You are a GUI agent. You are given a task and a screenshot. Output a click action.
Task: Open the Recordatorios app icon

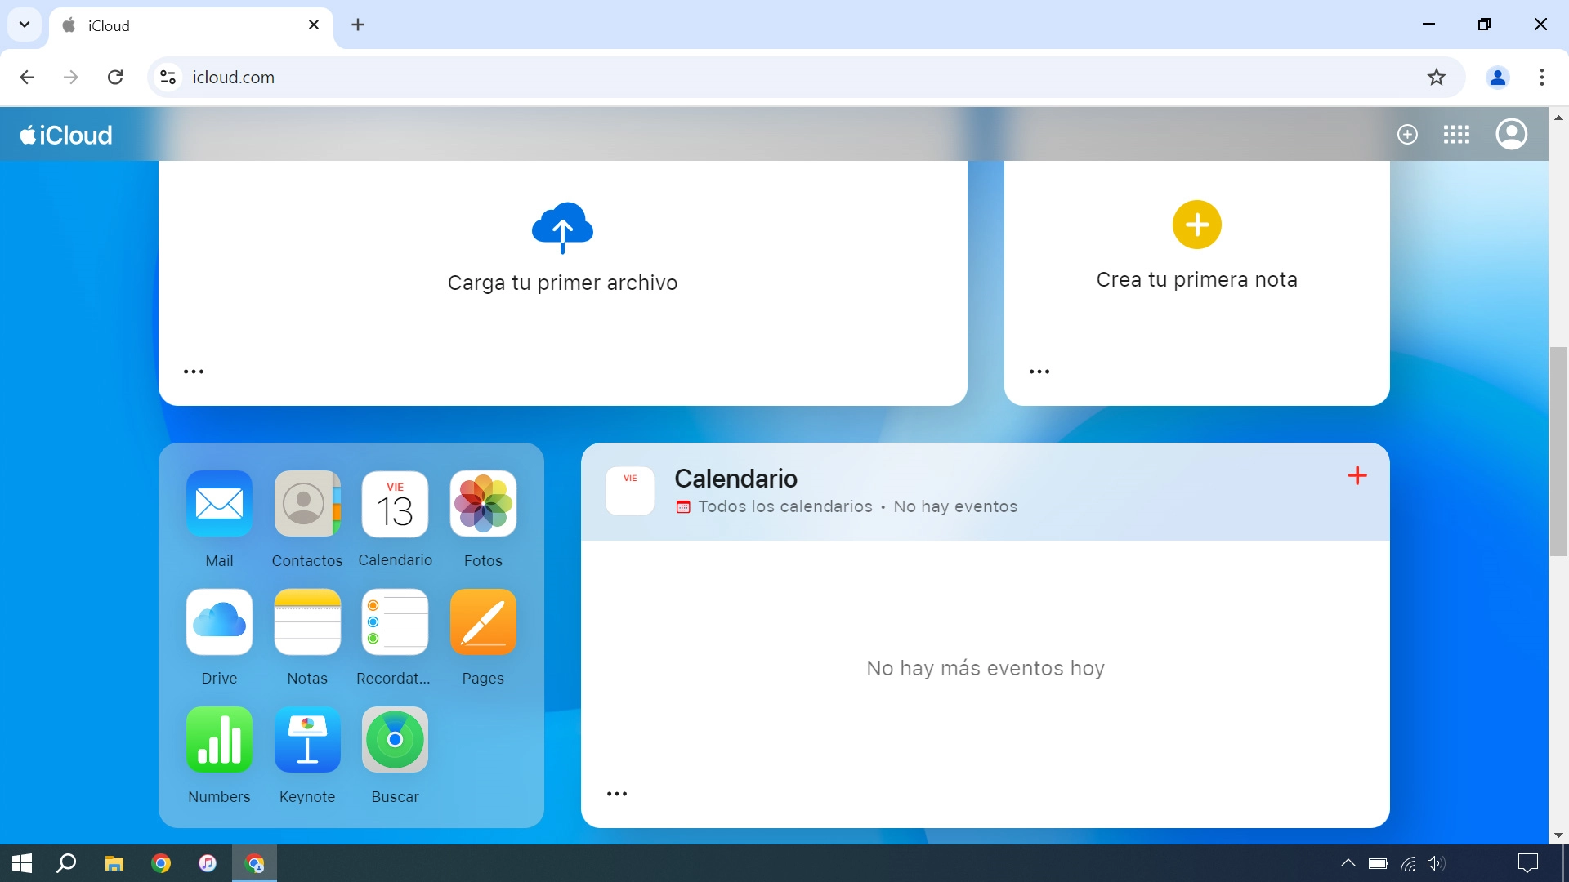(x=395, y=621)
